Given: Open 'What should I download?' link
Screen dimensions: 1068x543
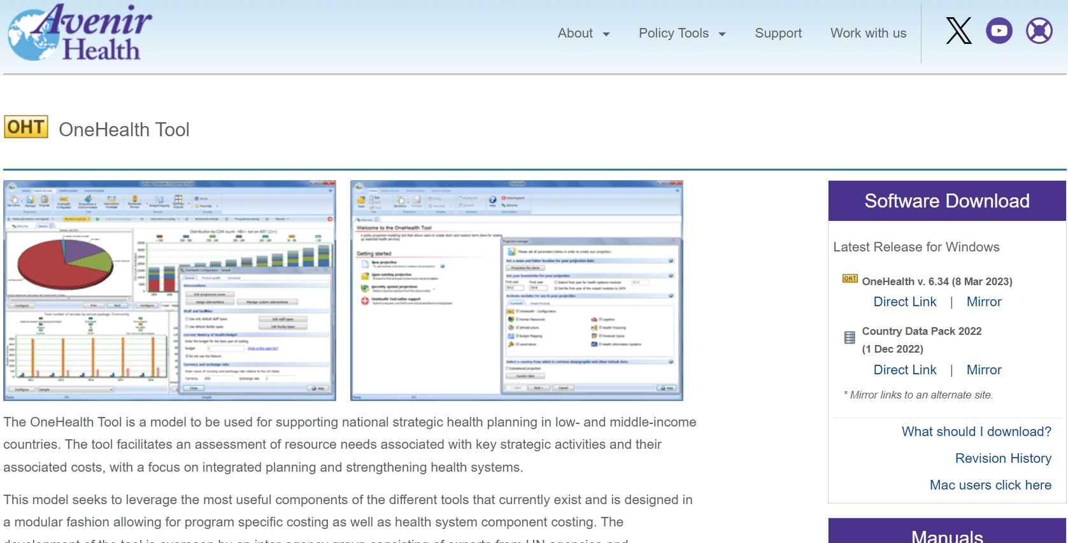Looking at the screenshot, I should pyautogui.click(x=976, y=432).
